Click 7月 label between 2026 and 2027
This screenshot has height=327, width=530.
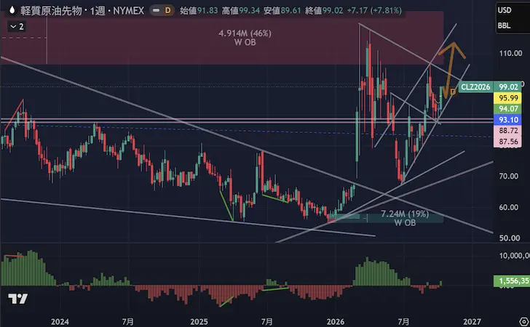click(x=404, y=322)
